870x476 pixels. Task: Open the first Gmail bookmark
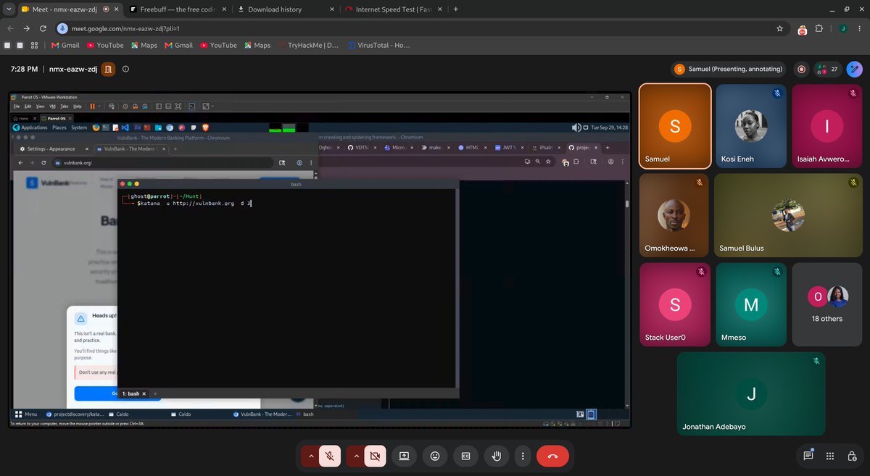click(65, 45)
